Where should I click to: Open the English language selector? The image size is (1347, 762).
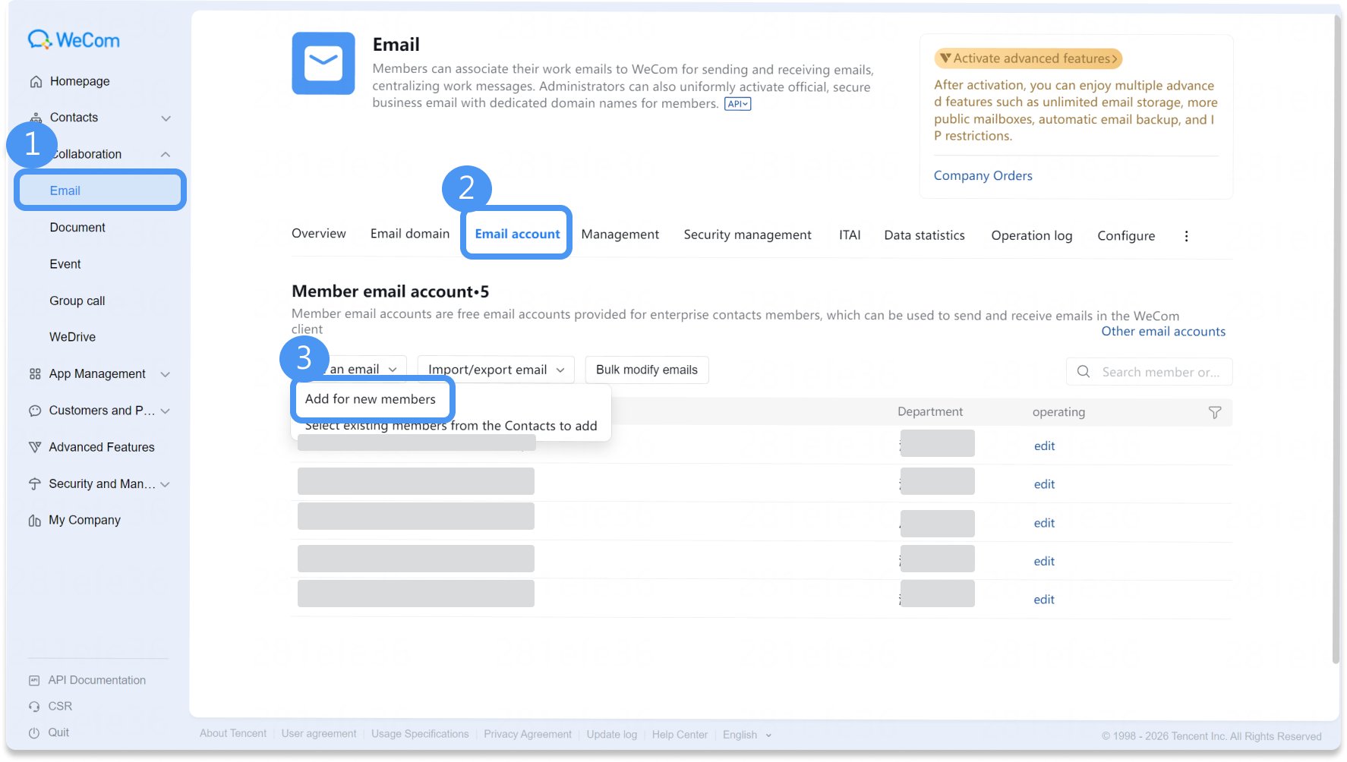coord(747,735)
